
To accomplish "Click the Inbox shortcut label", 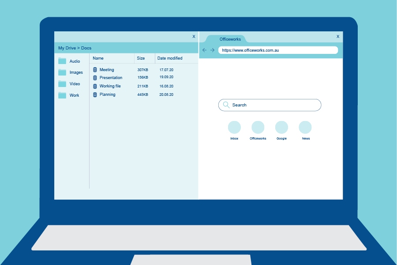I will (x=234, y=138).
